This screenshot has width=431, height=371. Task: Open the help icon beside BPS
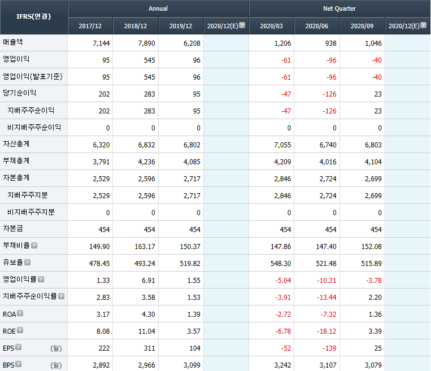click(18, 364)
